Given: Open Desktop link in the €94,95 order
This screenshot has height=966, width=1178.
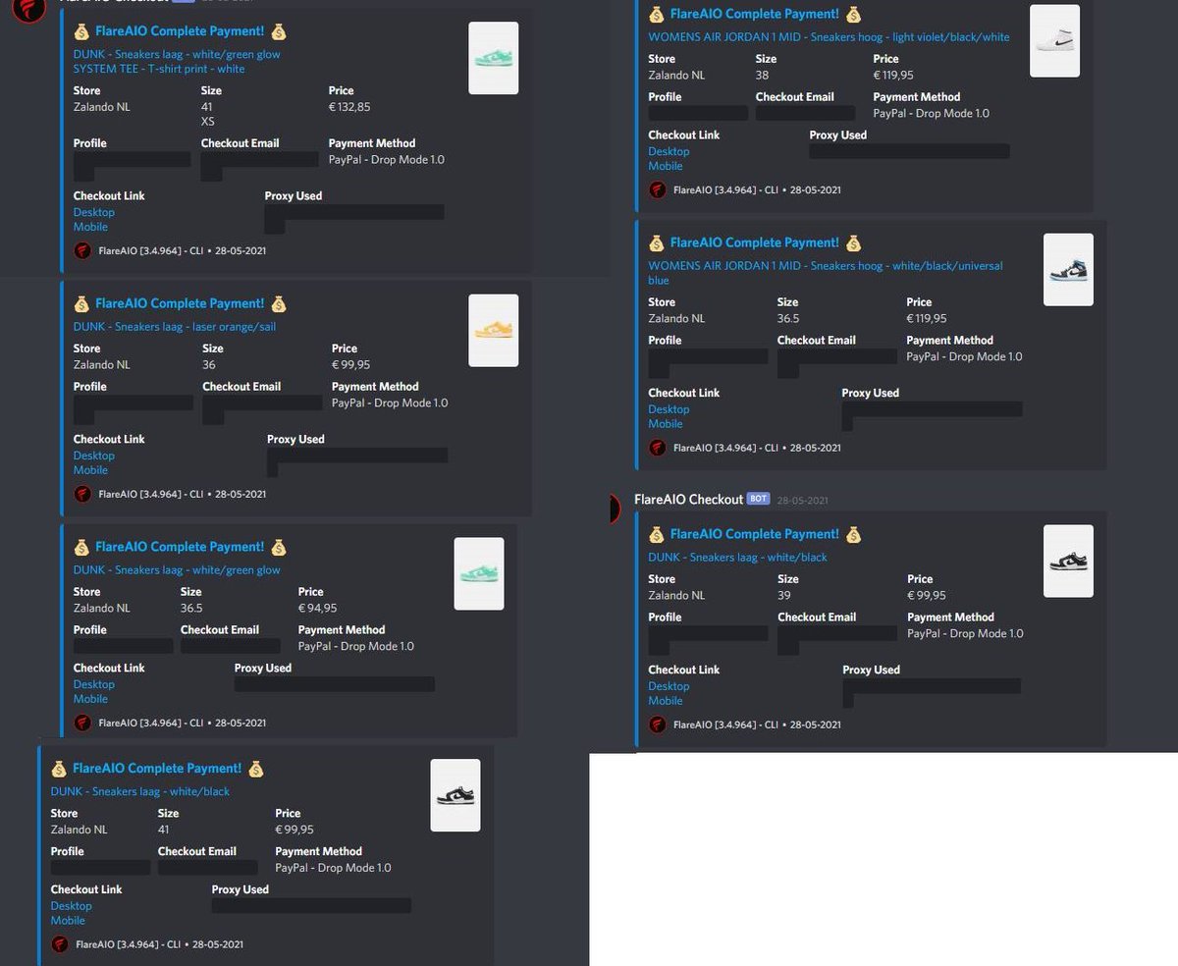Looking at the screenshot, I should [94, 684].
